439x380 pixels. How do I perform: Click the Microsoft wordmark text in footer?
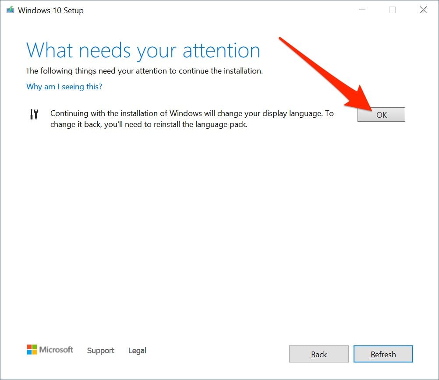click(56, 350)
